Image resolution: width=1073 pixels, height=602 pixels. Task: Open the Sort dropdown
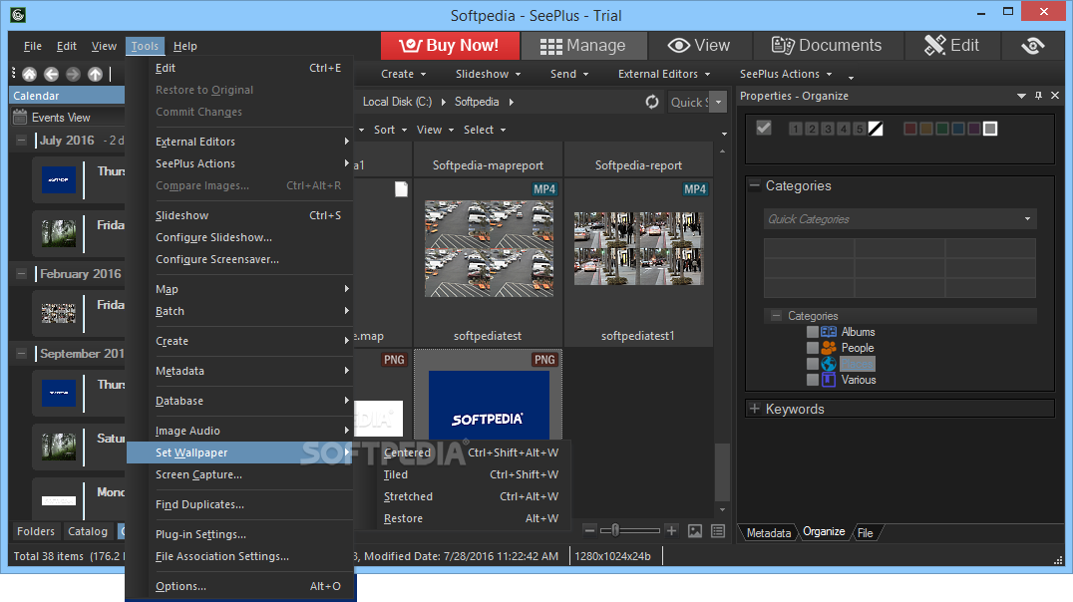tap(390, 130)
